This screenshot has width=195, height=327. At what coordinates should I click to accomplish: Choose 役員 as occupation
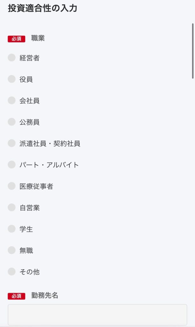click(x=12, y=79)
